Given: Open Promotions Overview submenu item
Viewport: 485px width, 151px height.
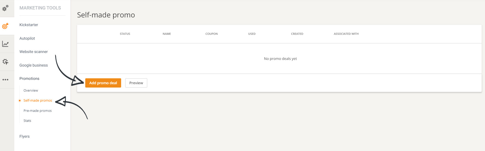Looking at the screenshot, I should pyautogui.click(x=31, y=91).
